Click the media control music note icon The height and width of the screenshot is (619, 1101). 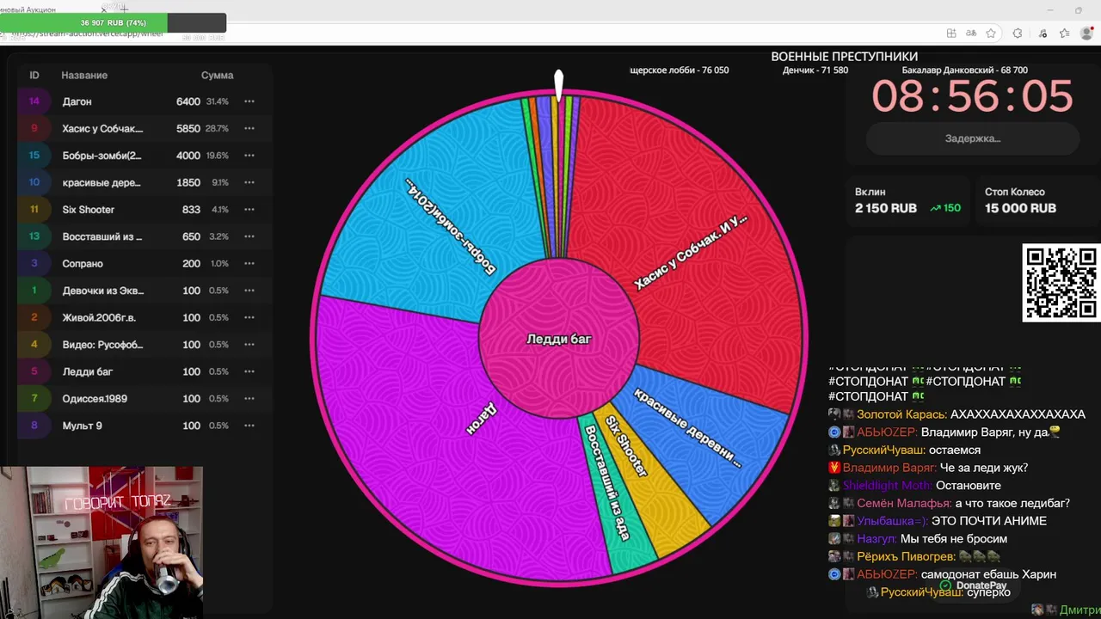coord(1043,34)
